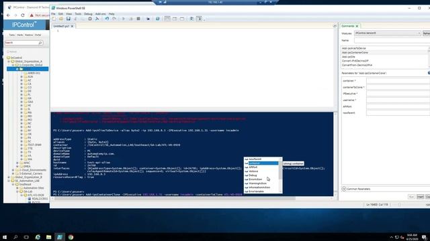Open the File menu
Image resolution: width=430 pixels, height=241 pixels.
point(53,13)
